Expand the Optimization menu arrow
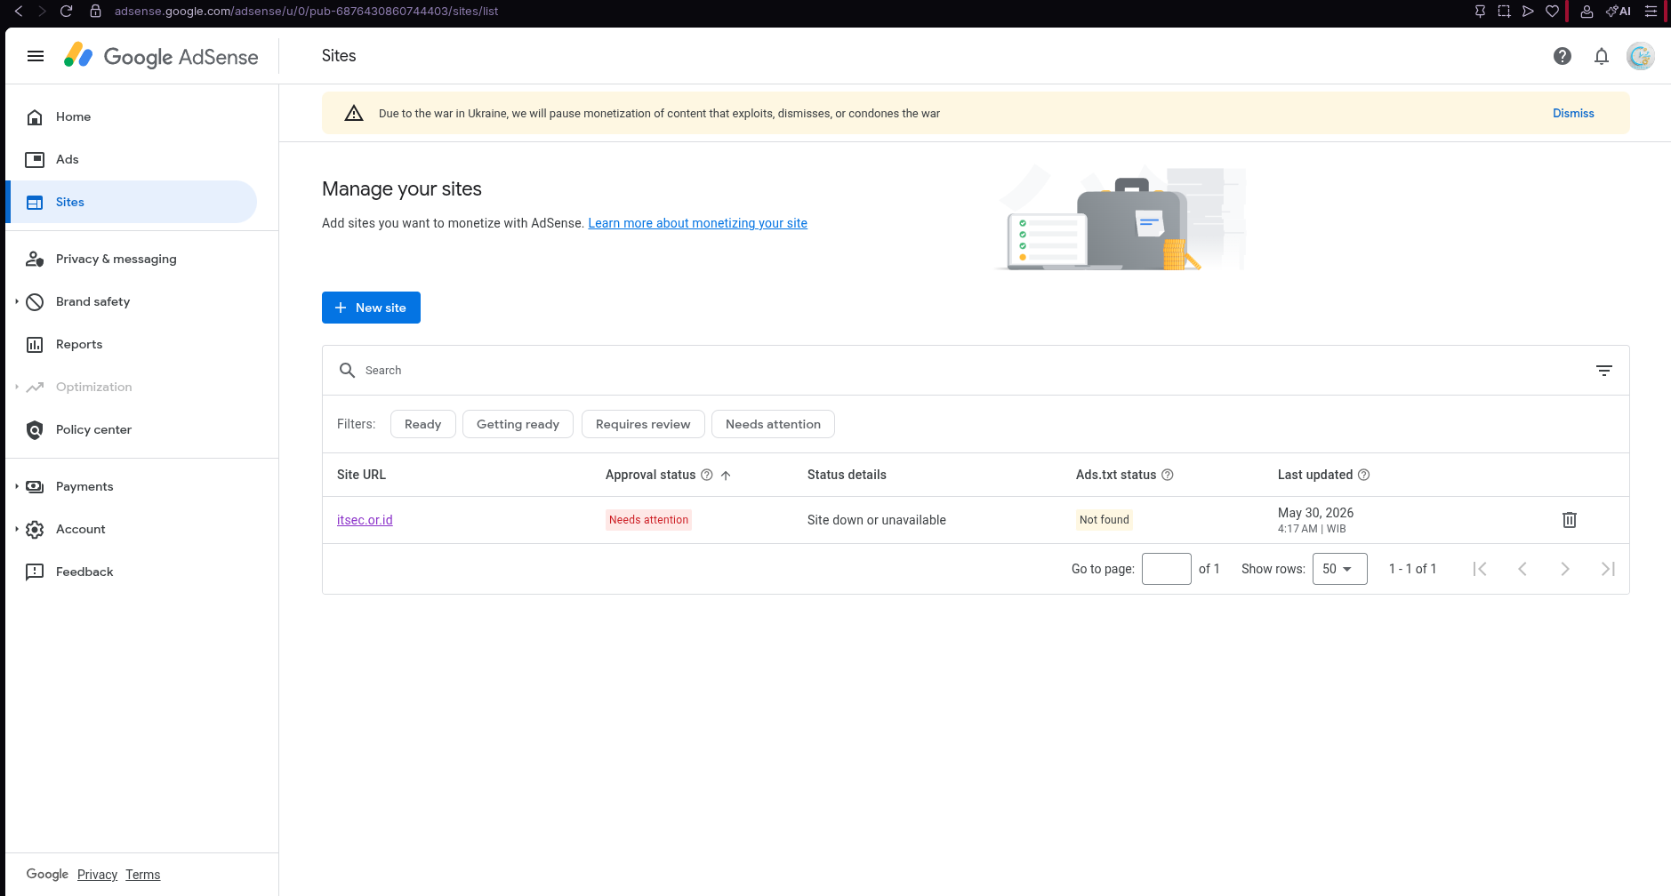 (16, 387)
